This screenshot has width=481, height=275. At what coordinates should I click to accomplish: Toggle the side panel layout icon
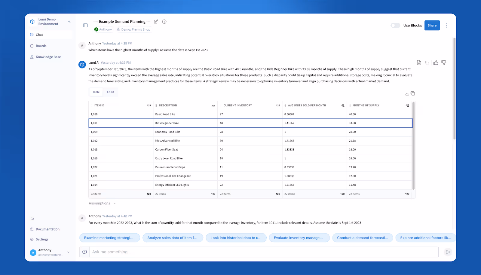pos(85,26)
